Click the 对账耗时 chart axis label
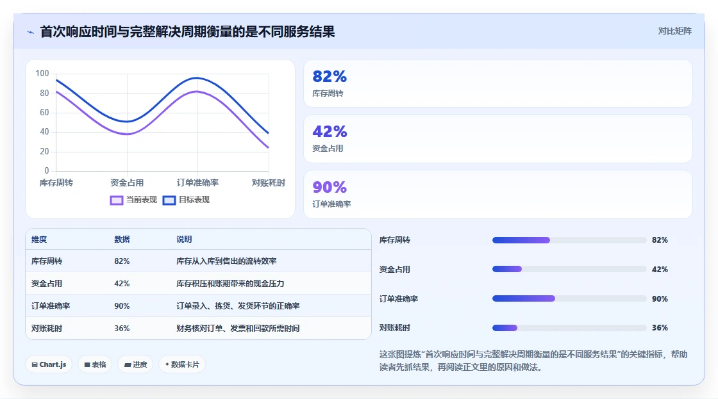 (269, 183)
